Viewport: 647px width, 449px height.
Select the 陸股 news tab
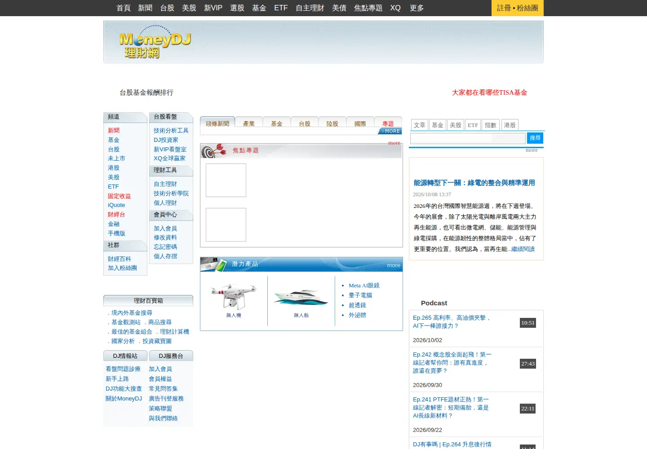click(332, 123)
